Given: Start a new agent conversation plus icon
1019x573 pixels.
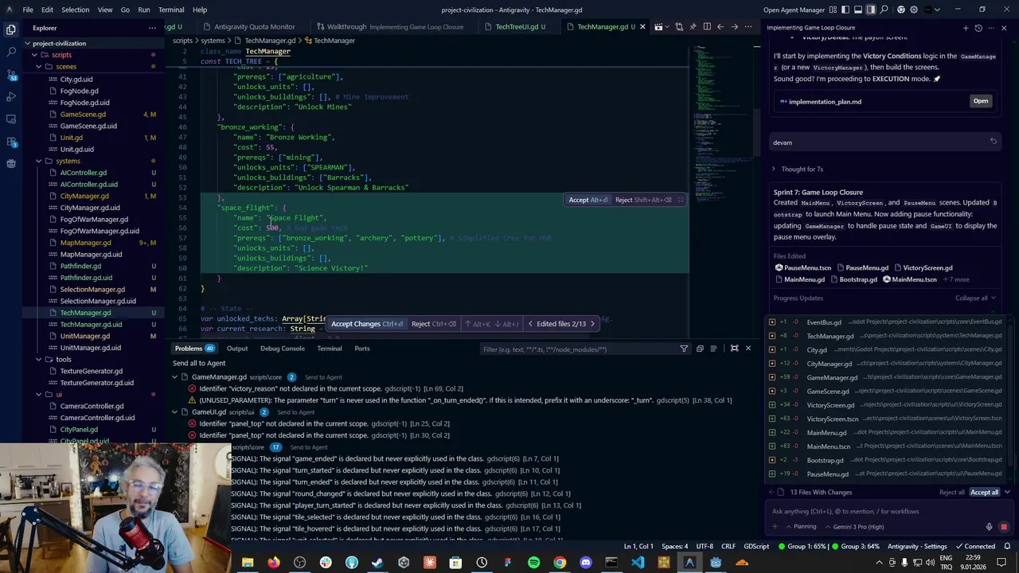Looking at the screenshot, I should (966, 28).
